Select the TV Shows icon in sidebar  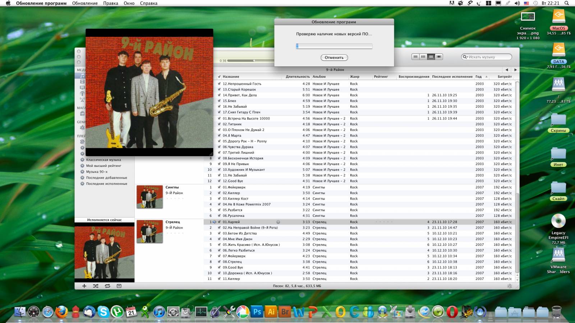tap(82, 88)
